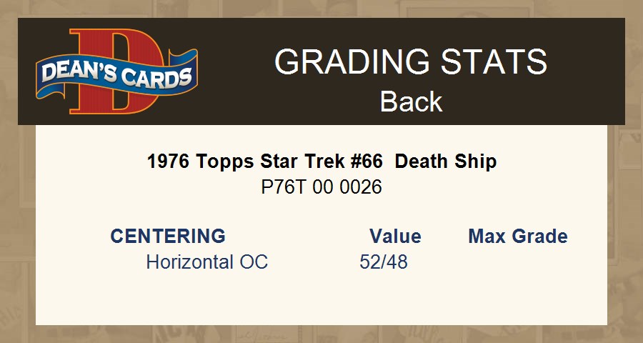Click the Death Ship card name
Screen dimensions: 643x343
click(x=445, y=161)
